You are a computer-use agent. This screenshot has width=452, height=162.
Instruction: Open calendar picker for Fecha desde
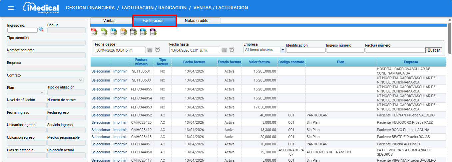[x=150, y=50]
